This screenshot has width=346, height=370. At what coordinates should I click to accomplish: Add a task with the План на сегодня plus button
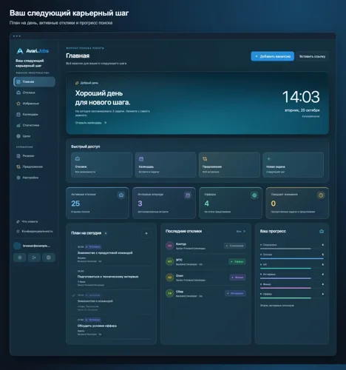pyautogui.click(x=146, y=233)
